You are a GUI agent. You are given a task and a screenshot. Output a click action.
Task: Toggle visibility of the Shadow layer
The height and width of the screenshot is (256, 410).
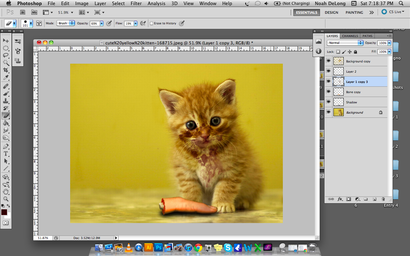328,102
